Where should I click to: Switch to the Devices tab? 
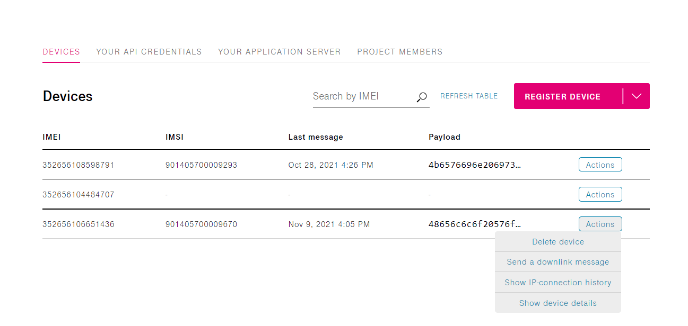coord(61,52)
